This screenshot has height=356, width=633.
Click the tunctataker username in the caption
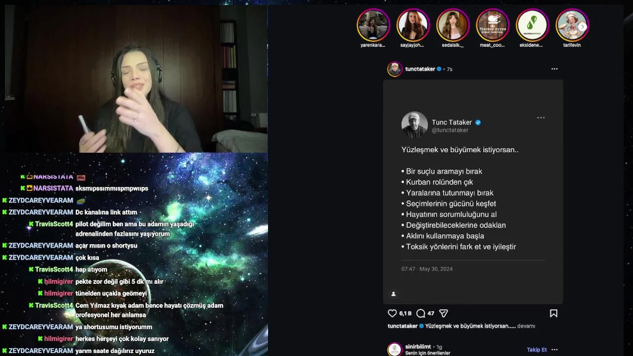click(x=403, y=326)
